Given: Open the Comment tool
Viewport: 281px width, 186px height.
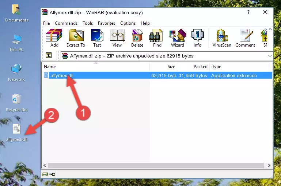Looking at the screenshot, I should [x=245, y=38].
